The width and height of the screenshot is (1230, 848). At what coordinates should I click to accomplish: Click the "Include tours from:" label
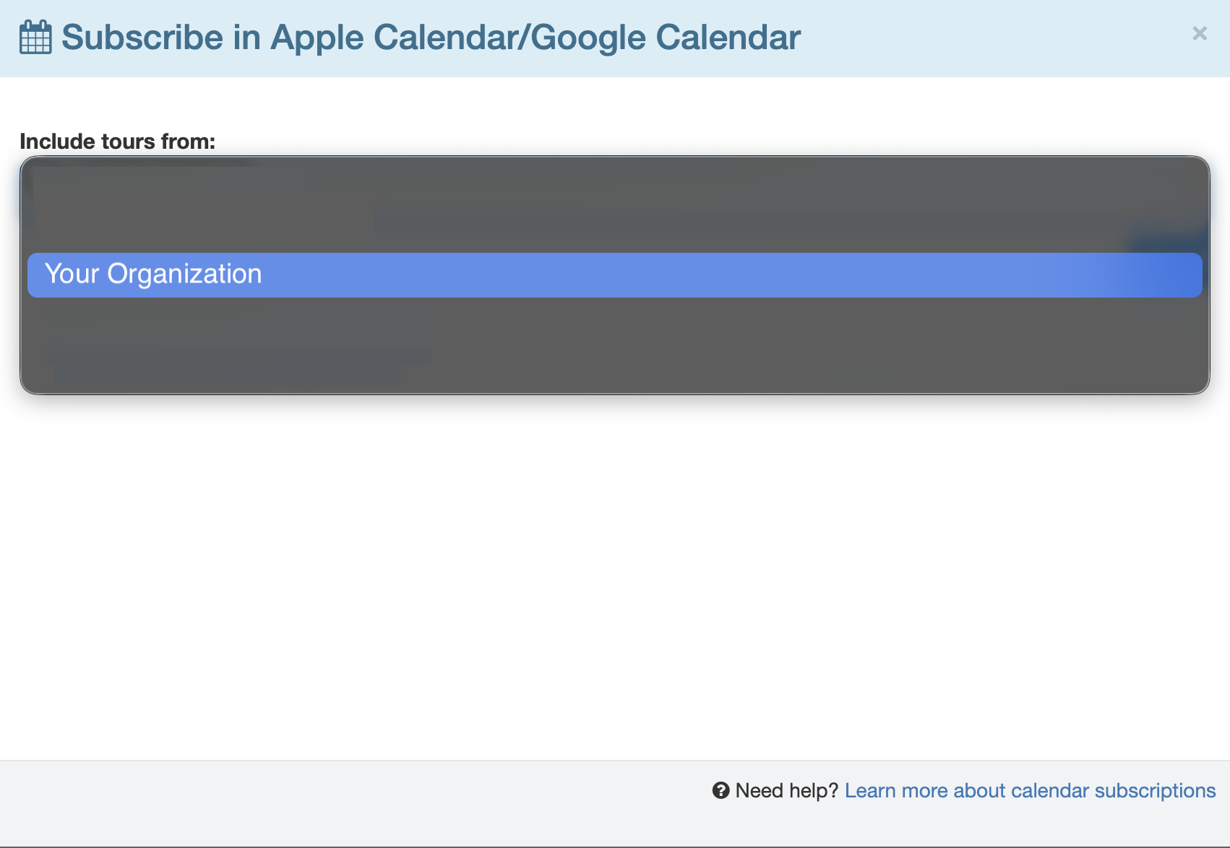point(117,142)
